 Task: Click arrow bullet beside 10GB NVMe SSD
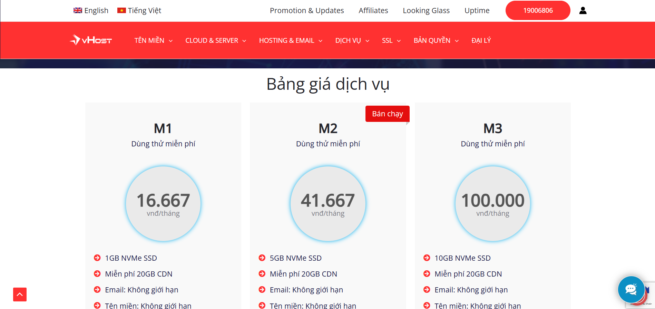coord(427,258)
